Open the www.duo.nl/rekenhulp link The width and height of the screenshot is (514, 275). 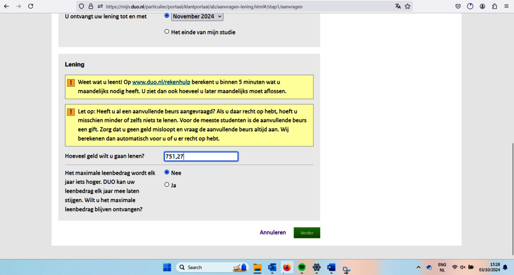pyautogui.click(x=161, y=82)
